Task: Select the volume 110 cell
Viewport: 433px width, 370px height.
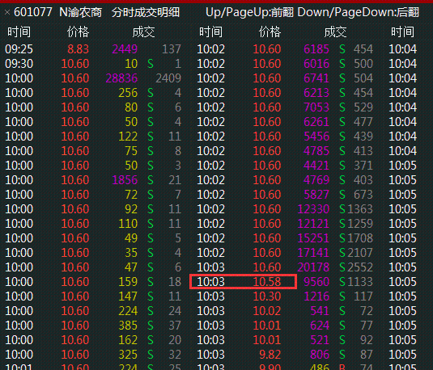Action: pyautogui.click(x=128, y=224)
